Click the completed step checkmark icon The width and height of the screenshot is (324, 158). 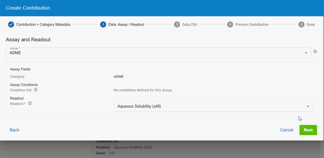click(11, 24)
